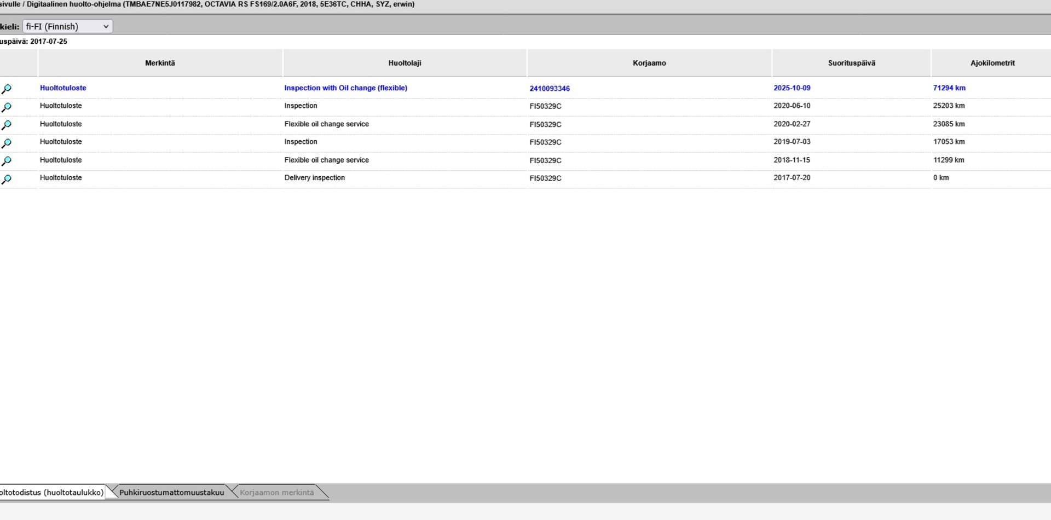View details of the 2019-07-03 Inspection entry
This screenshot has height=520, width=1051.
[x=7, y=143]
